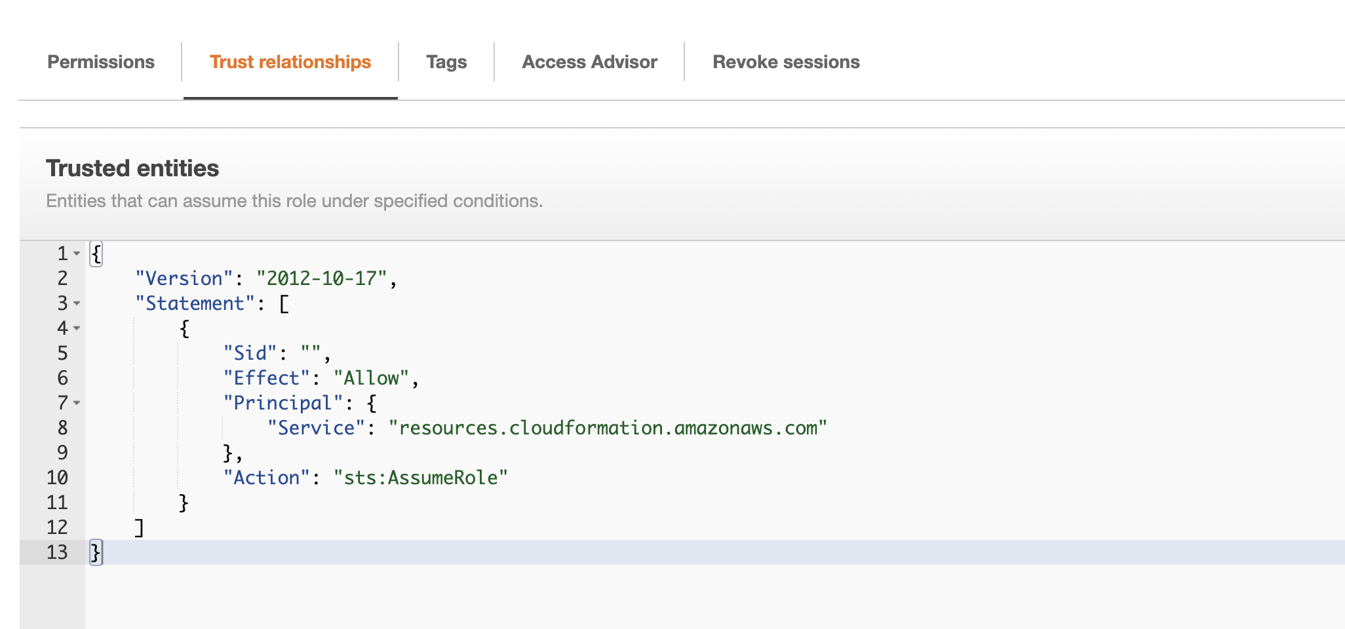Collapse the Principal block fold arrow on line 7
The height and width of the screenshot is (629, 1345).
[x=77, y=403]
